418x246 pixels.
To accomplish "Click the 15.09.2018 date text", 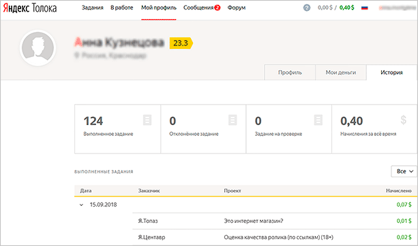I will 103,205.
